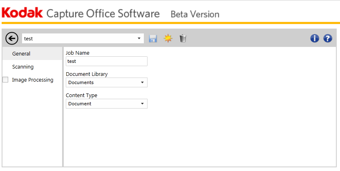
Task: Open the blue information icon
Action: (314, 38)
